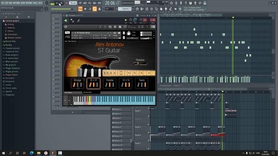This screenshot has height=156, width=278.
Task: Click the Kontakt gear options icon
Action: 115,27
